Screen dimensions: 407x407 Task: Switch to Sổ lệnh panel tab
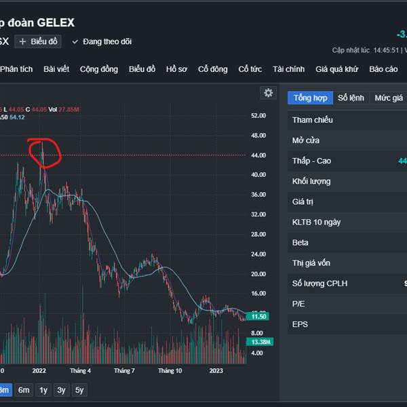351,98
